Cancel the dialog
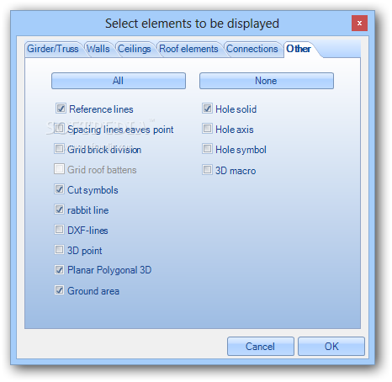Image resolution: width=392 pixels, height=382 pixels. click(261, 347)
